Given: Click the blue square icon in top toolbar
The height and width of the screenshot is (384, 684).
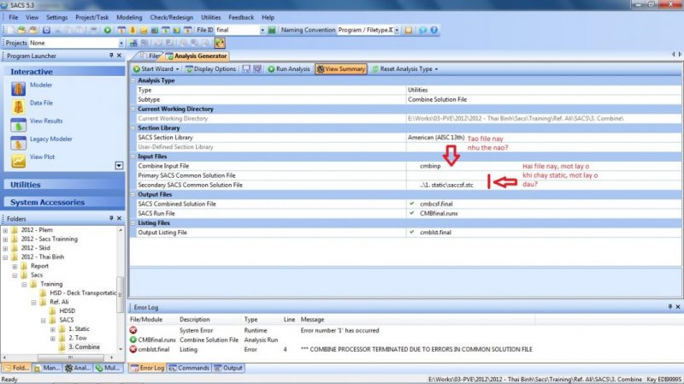Looking at the screenshot, I should click(x=46, y=30).
